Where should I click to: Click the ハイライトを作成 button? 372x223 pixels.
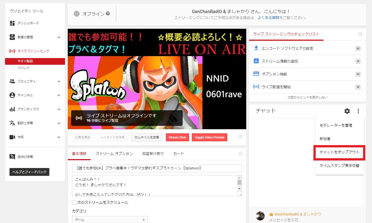(x=112, y=137)
